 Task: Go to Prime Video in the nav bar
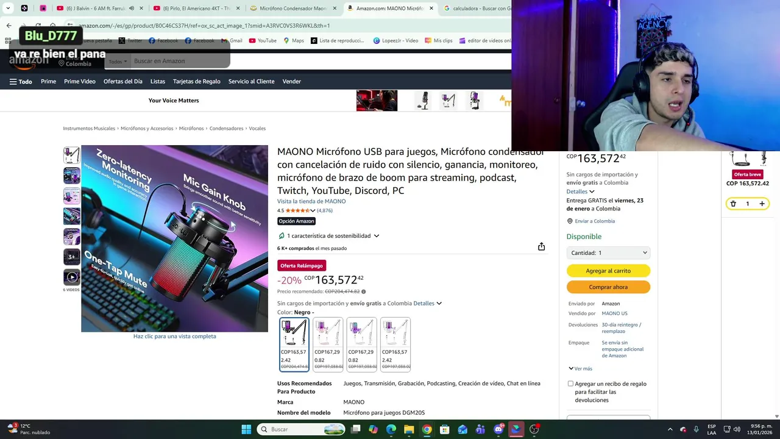80,81
